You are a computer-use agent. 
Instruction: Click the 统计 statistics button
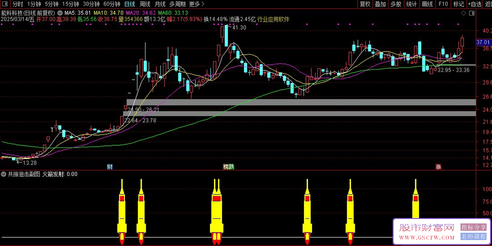pos(411,4)
